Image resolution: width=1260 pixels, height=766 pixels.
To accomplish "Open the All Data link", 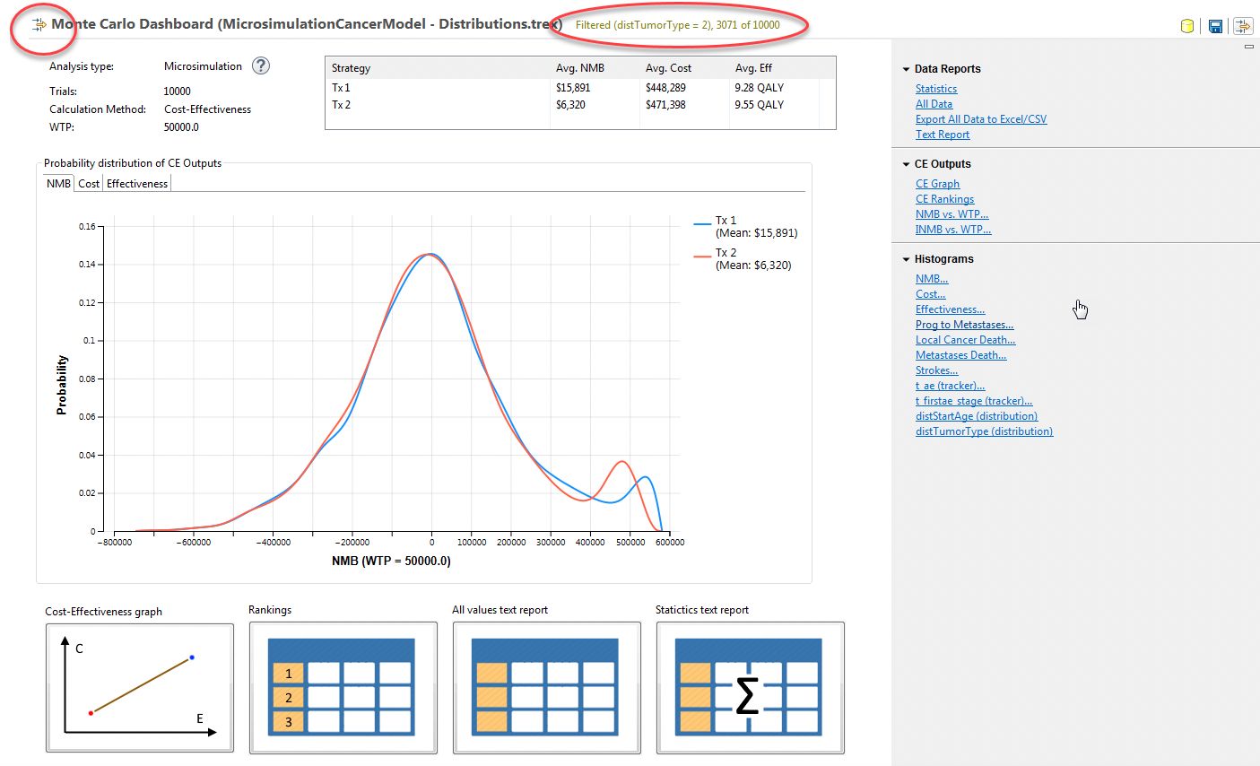I will click(x=934, y=104).
